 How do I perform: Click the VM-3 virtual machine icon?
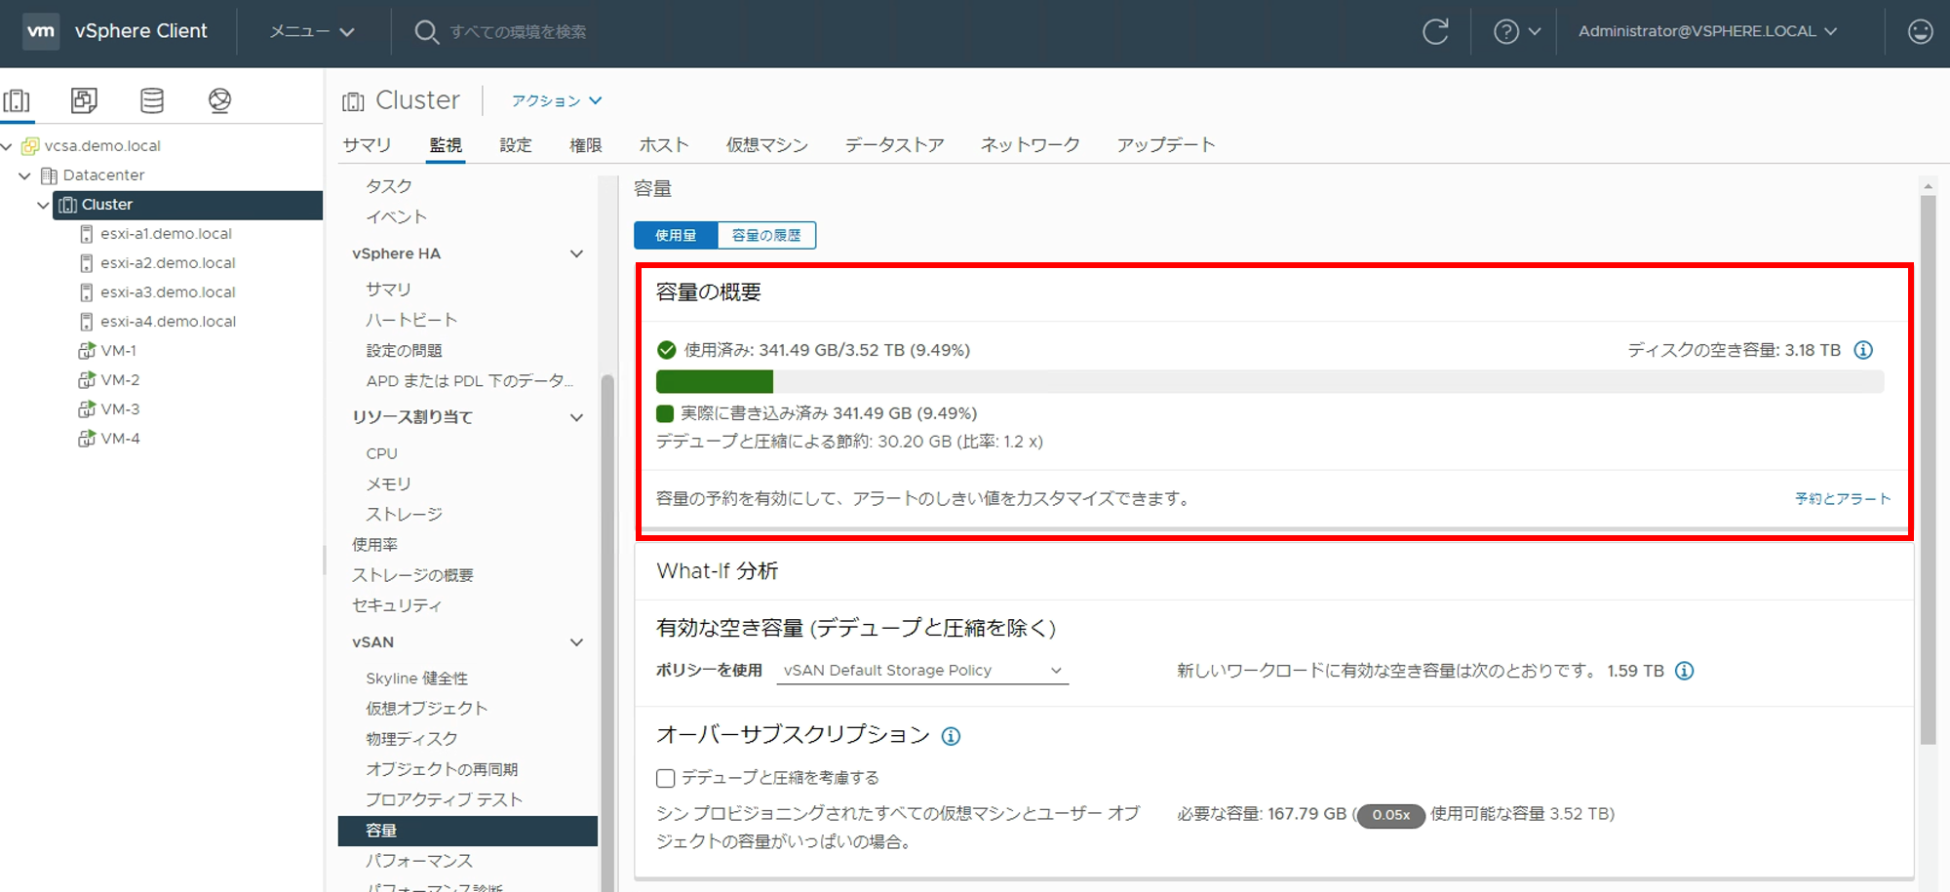click(87, 409)
